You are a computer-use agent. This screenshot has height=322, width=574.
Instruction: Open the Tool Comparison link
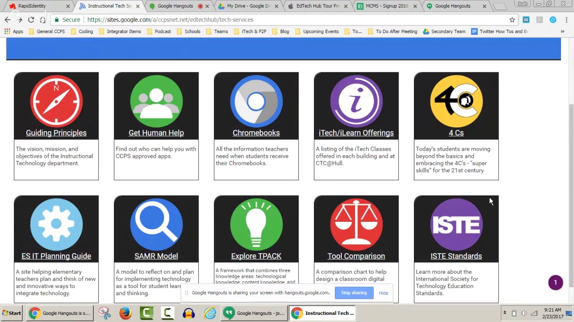click(x=356, y=256)
